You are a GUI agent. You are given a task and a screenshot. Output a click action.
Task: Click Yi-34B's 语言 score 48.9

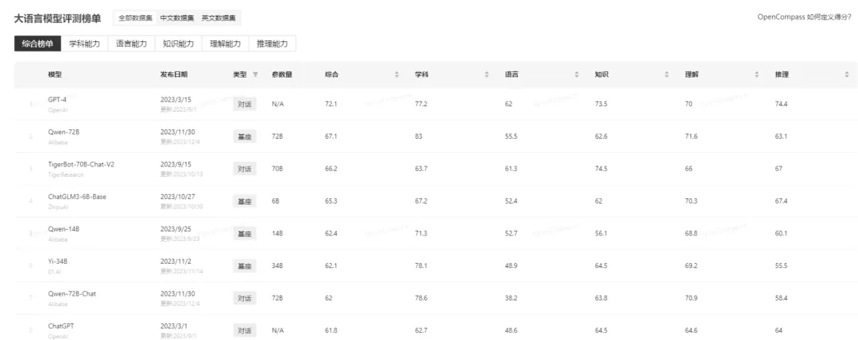[511, 266]
